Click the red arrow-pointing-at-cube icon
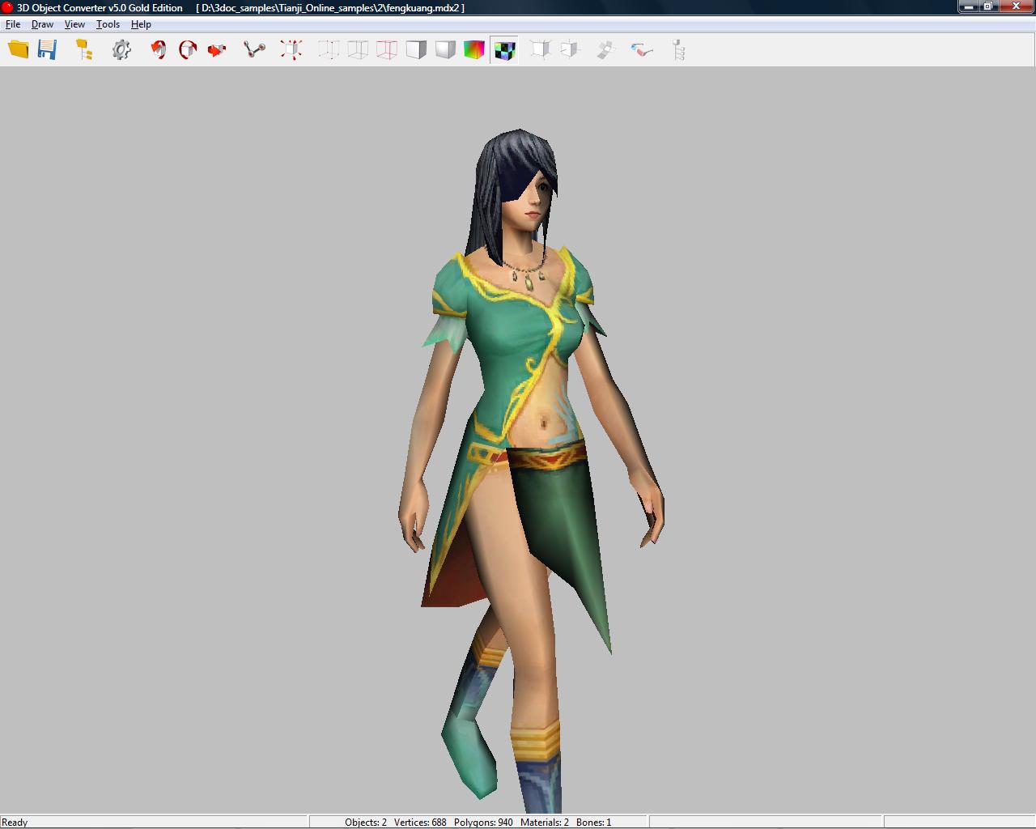 click(217, 49)
